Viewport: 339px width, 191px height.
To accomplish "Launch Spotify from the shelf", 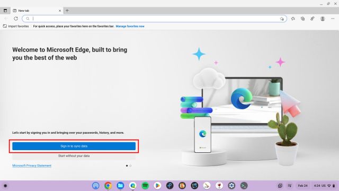I will (x=145, y=186).
